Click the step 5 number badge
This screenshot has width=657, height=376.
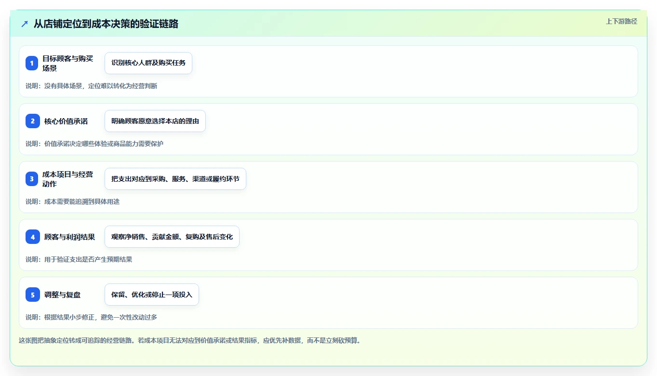pyautogui.click(x=33, y=295)
